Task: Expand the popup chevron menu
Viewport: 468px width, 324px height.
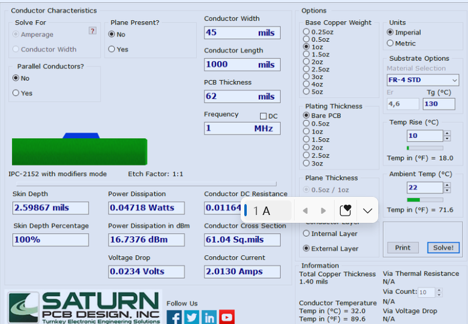Action: tap(367, 211)
